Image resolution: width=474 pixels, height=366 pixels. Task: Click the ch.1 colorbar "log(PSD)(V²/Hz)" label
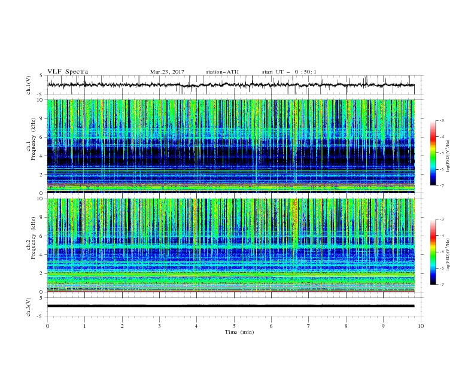448,156
